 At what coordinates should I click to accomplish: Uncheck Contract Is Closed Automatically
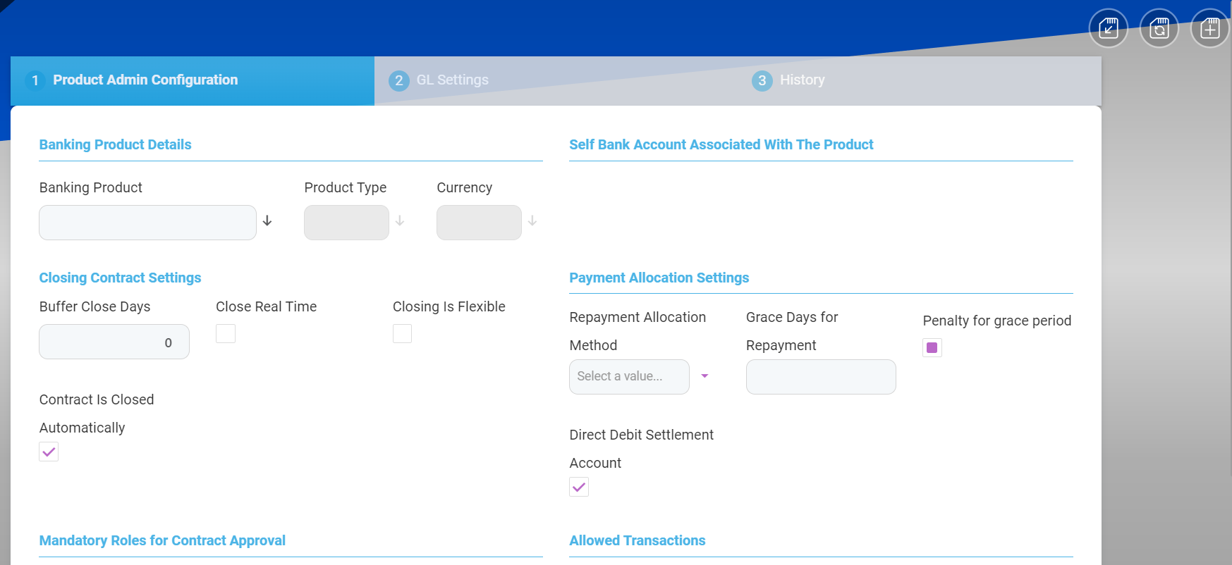coord(49,452)
